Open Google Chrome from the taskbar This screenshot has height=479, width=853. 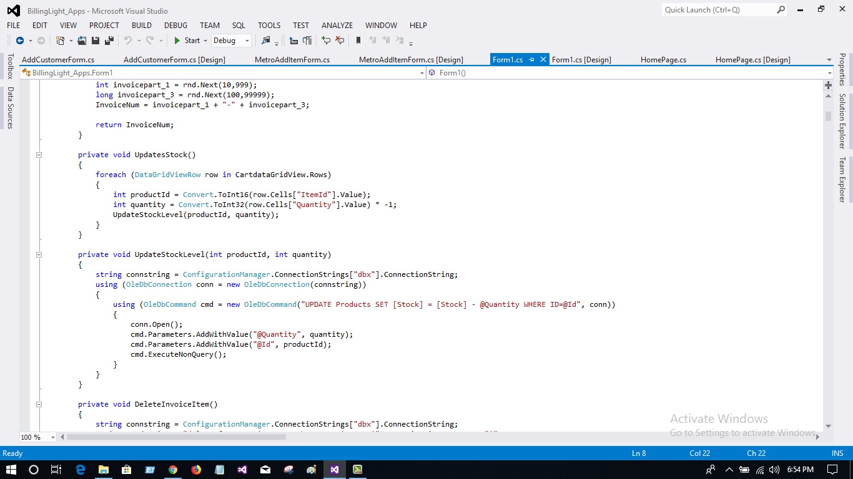pyautogui.click(x=174, y=468)
